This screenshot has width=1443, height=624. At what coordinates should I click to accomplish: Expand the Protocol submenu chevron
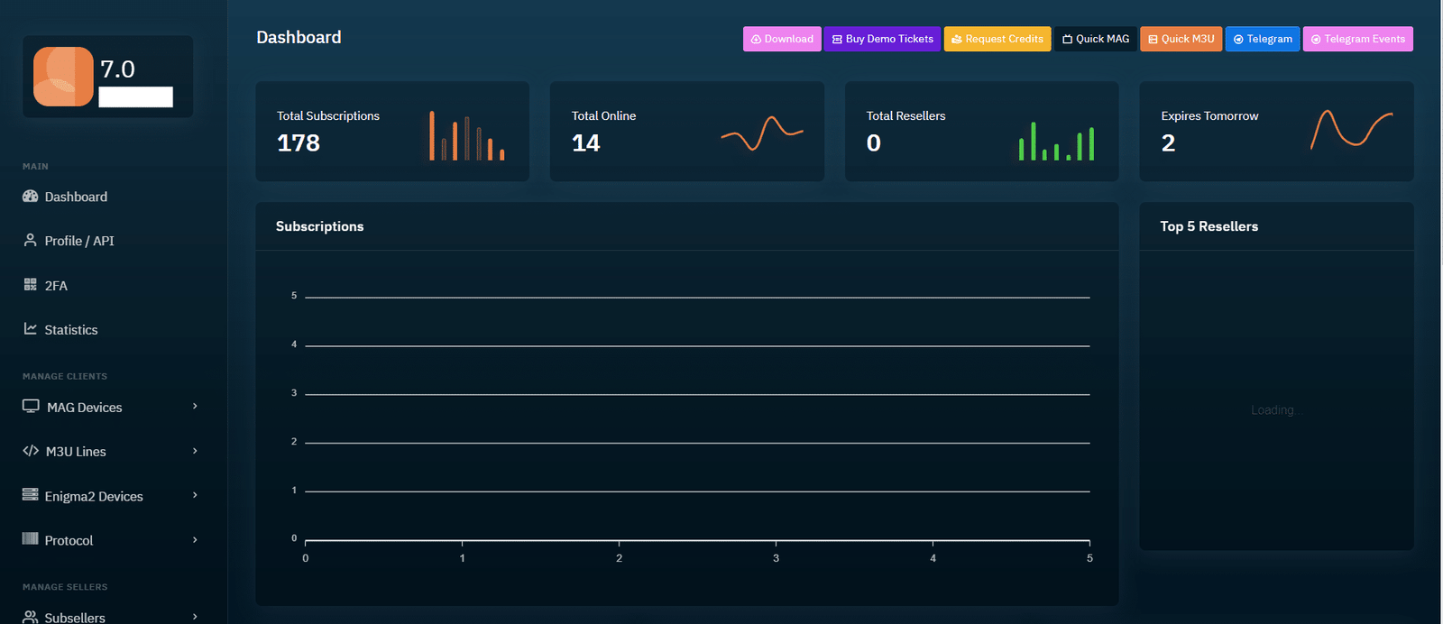pos(195,539)
